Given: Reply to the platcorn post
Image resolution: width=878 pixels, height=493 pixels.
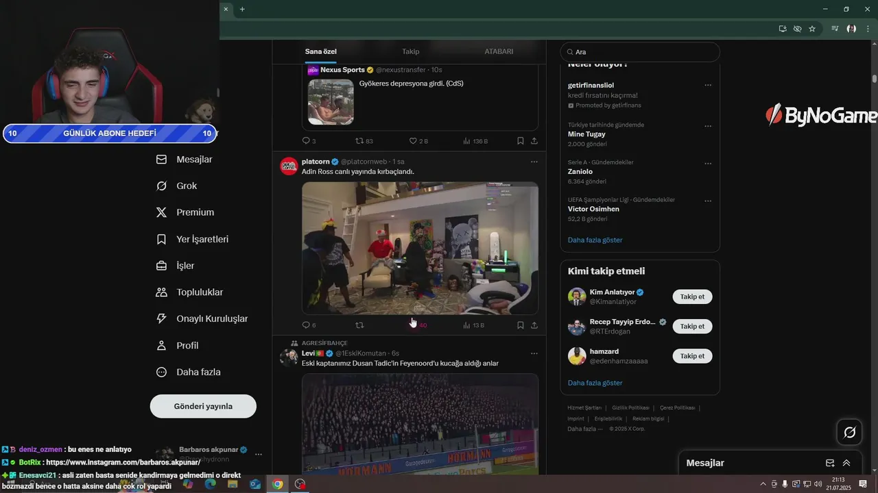Looking at the screenshot, I should (x=309, y=325).
